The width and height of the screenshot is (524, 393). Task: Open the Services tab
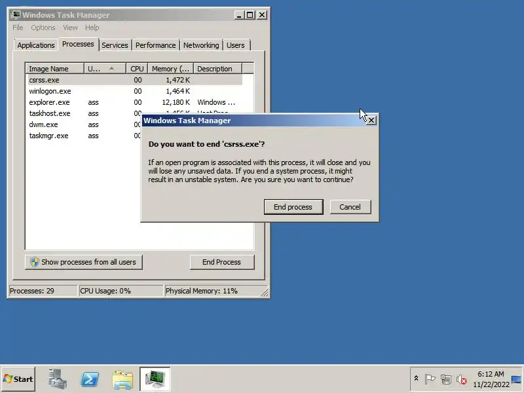click(115, 45)
